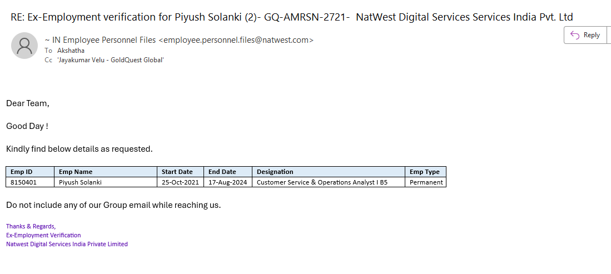
Task: Click the Reply button
Action: 585,35
